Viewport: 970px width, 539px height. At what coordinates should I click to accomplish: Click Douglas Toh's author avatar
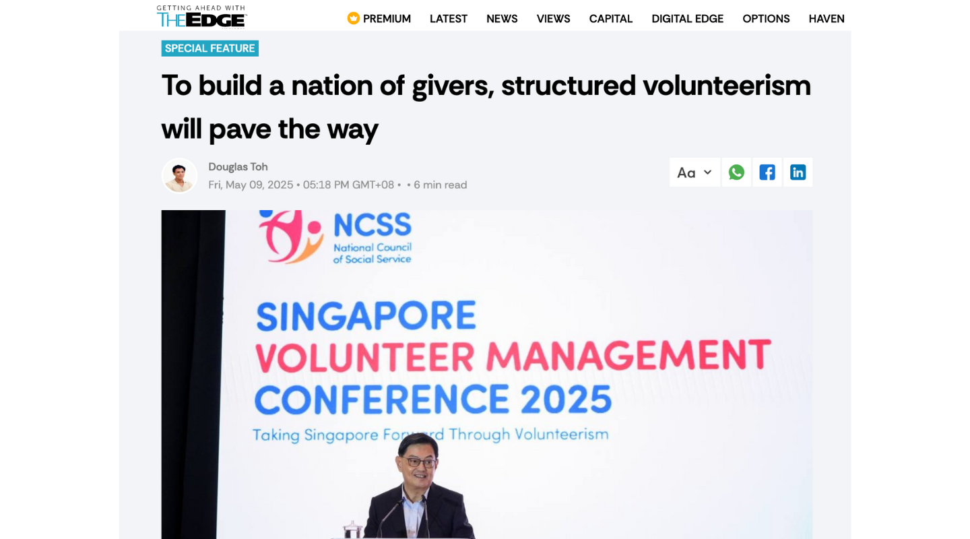[179, 176]
